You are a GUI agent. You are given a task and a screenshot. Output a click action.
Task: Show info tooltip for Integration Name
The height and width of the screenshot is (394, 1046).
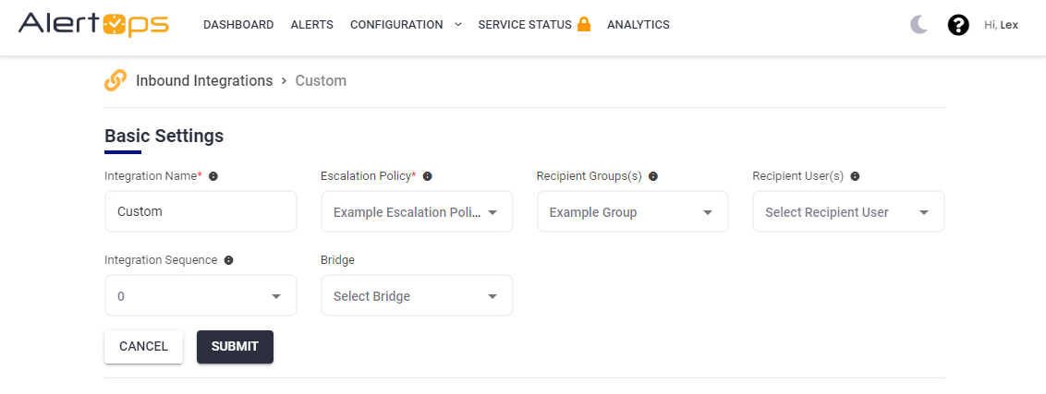(213, 176)
